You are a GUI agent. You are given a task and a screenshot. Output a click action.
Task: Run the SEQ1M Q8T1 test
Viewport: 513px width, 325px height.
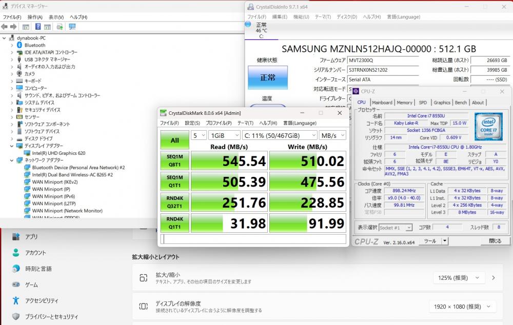pos(174,160)
